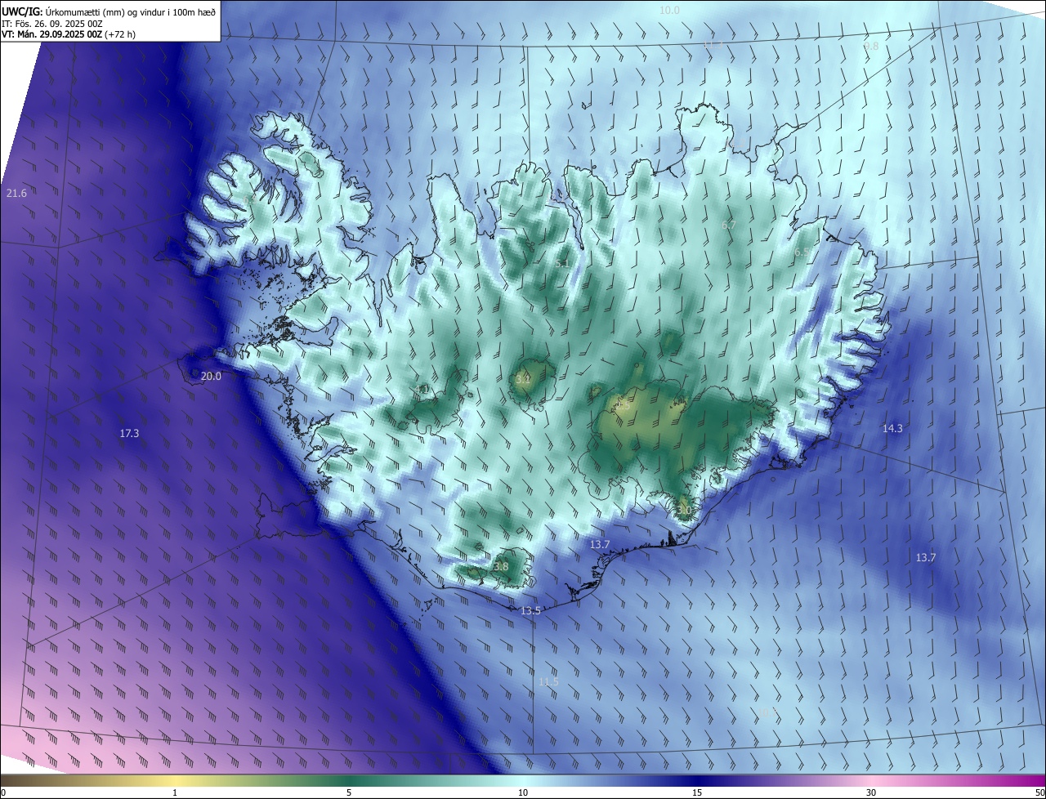Click the 5.1 value in north Iceland
The height and width of the screenshot is (799, 1046).
[x=562, y=264]
